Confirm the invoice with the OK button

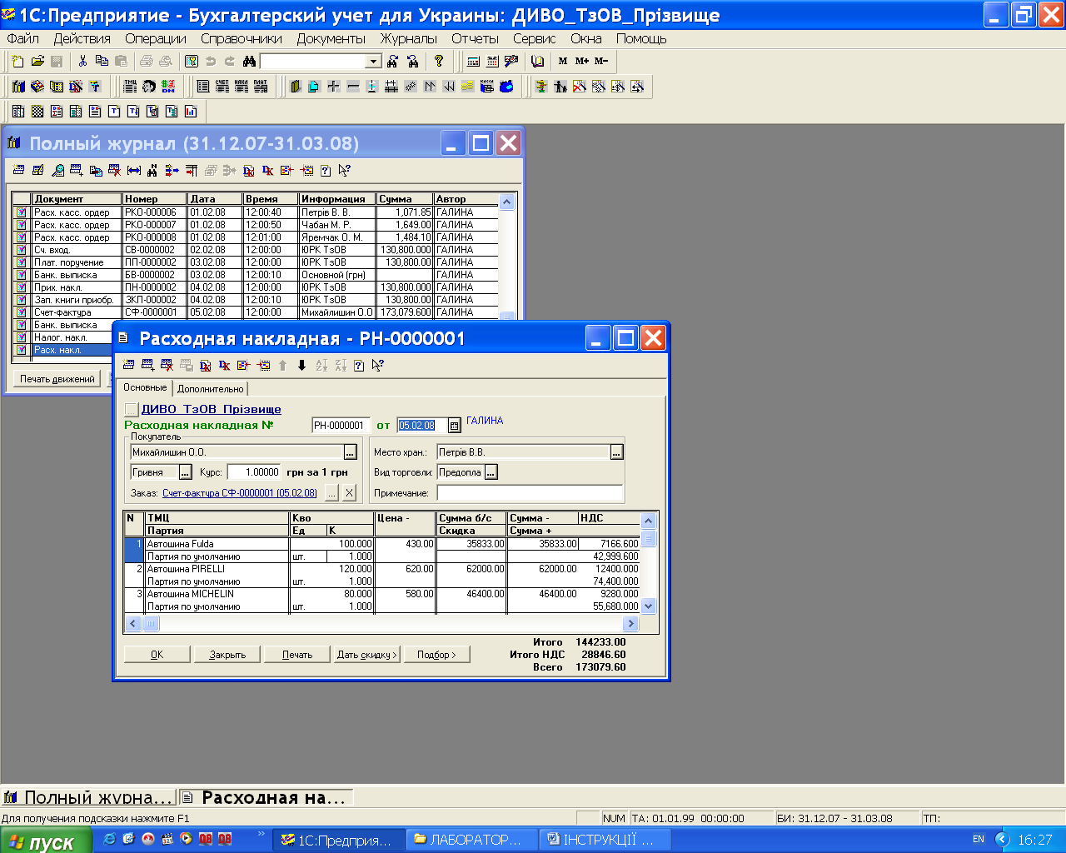point(157,655)
